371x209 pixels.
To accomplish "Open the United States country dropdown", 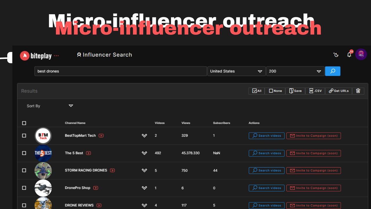I will 236,71.
